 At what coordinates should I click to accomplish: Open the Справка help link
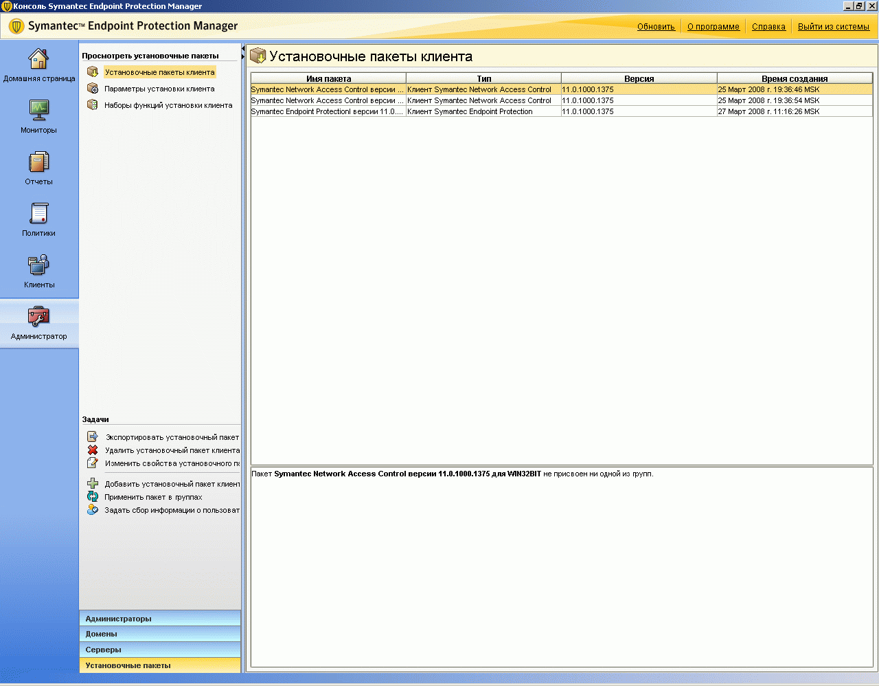coord(768,27)
